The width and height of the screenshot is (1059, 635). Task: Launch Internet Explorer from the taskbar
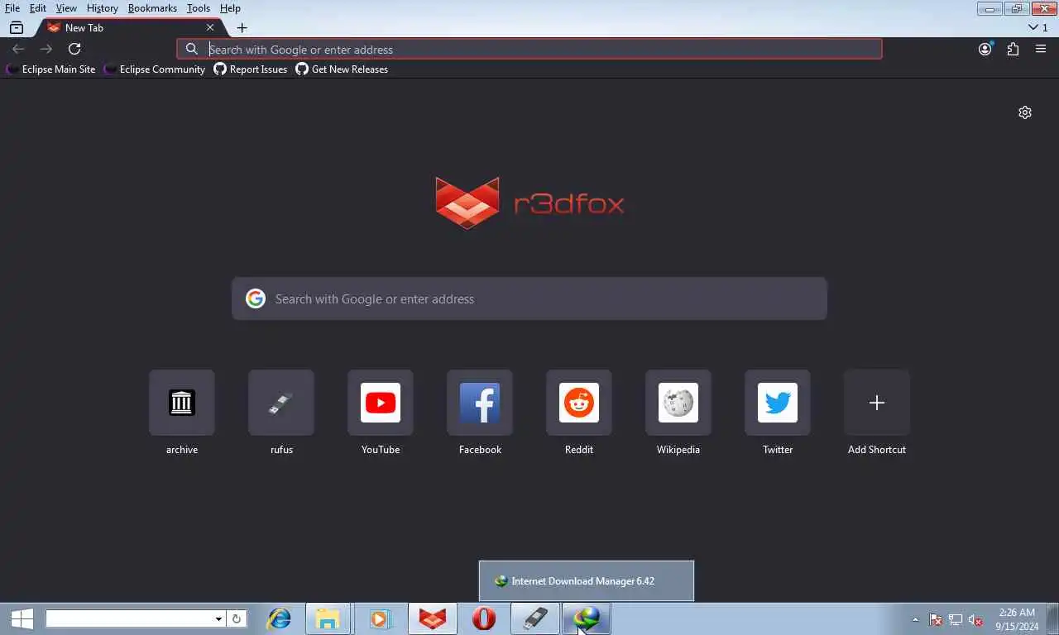(279, 618)
